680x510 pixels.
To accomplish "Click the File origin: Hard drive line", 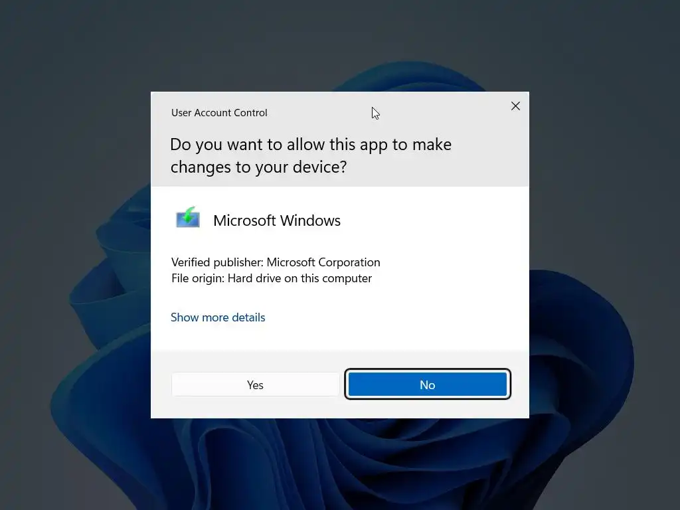I will coord(272,278).
